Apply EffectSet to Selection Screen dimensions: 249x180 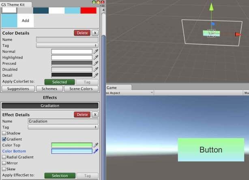[60, 176]
